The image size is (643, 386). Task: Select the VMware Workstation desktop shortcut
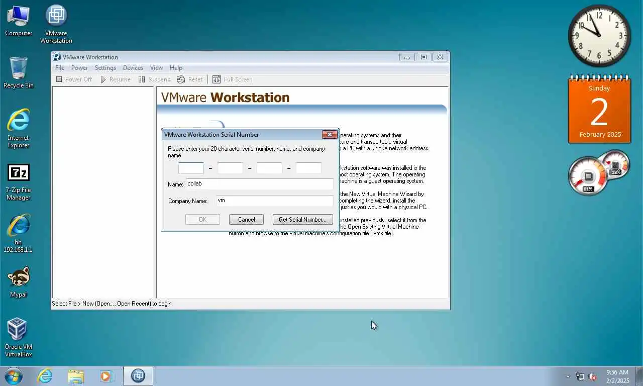pos(56,24)
